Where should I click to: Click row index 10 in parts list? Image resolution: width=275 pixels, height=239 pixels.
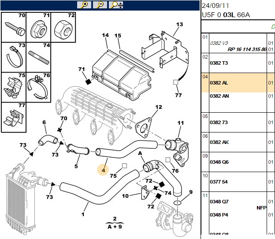205,176
